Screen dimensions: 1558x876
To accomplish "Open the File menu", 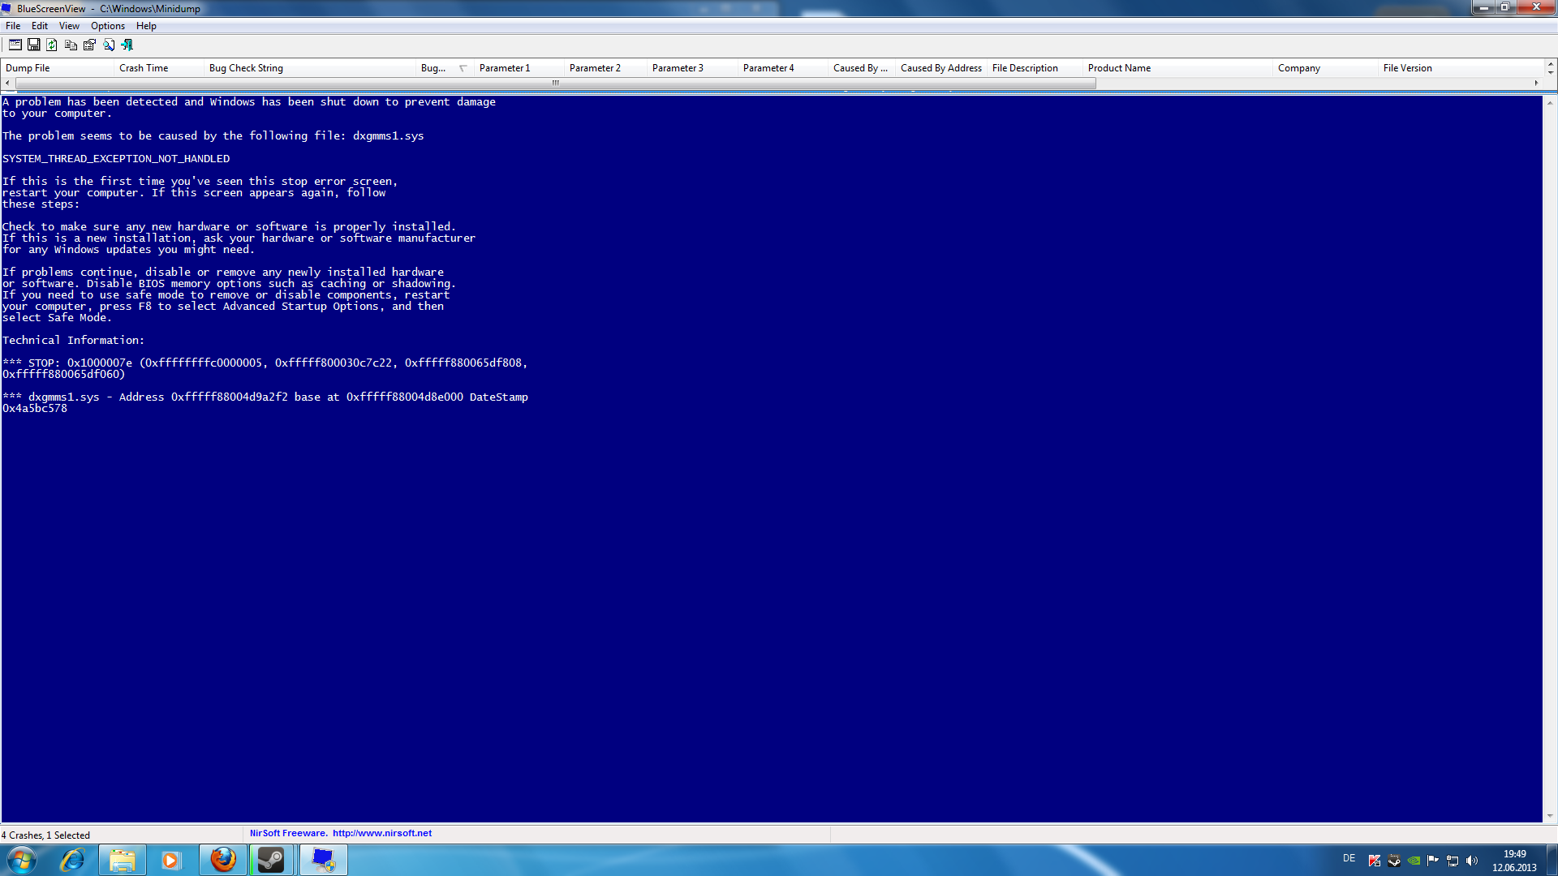I will (x=13, y=26).
